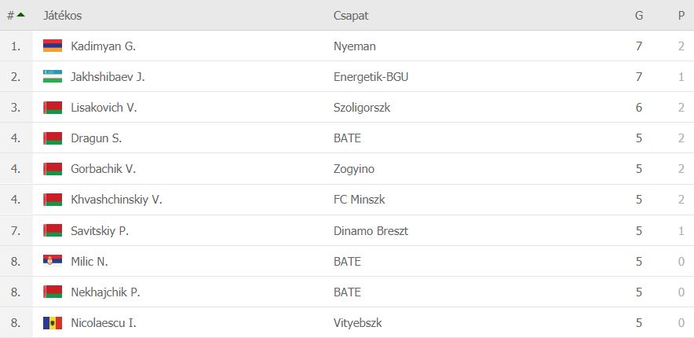Sort the table by Csapat column
Screen dimensions: 694x338
coord(351,16)
